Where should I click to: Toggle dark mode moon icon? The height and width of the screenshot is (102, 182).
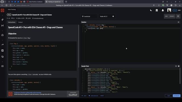click(151, 10)
